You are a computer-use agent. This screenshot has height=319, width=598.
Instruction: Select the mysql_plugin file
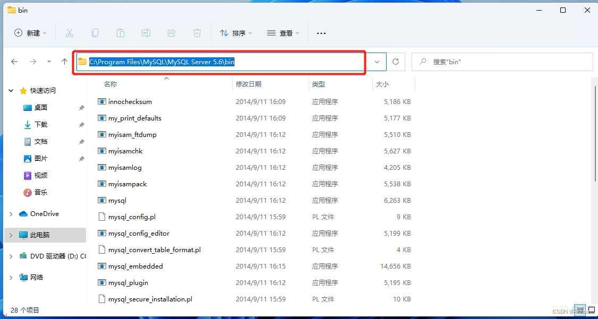click(128, 282)
